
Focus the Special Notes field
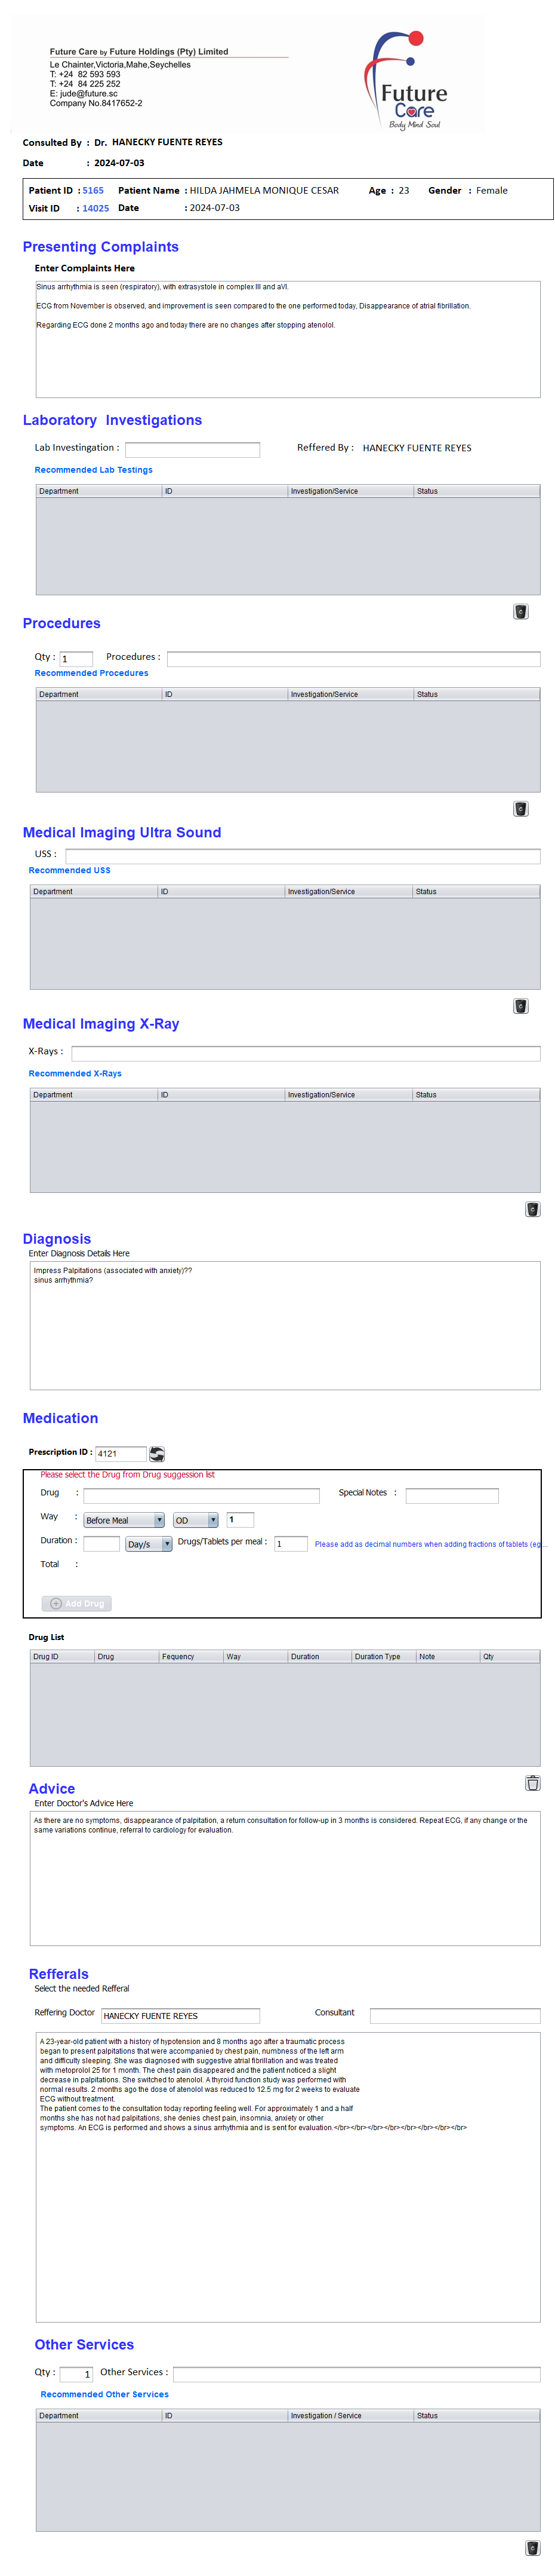point(451,1496)
